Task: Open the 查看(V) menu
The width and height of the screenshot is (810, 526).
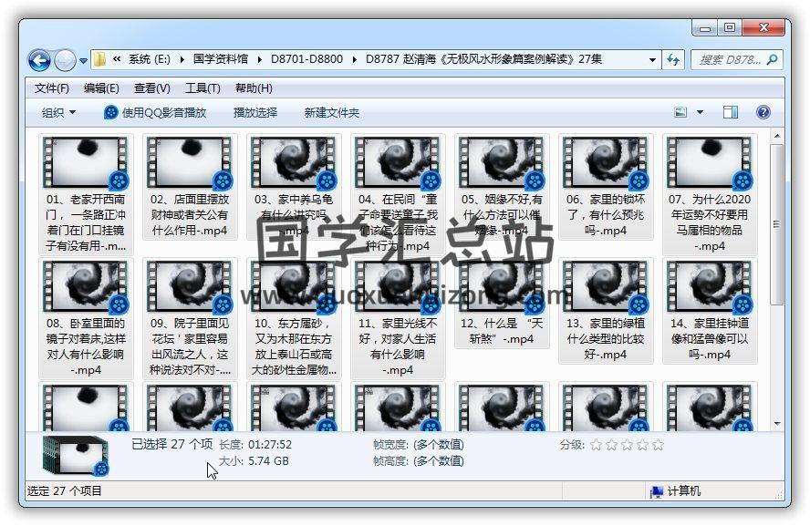Action: pos(151,88)
